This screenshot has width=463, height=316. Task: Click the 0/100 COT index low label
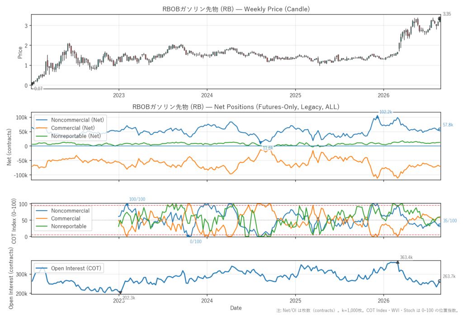pyautogui.click(x=195, y=241)
